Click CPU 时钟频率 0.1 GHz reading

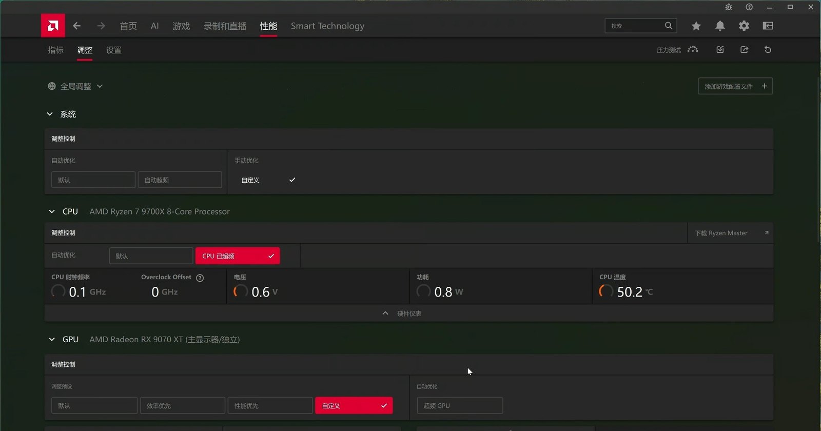pyautogui.click(x=87, y=291)
